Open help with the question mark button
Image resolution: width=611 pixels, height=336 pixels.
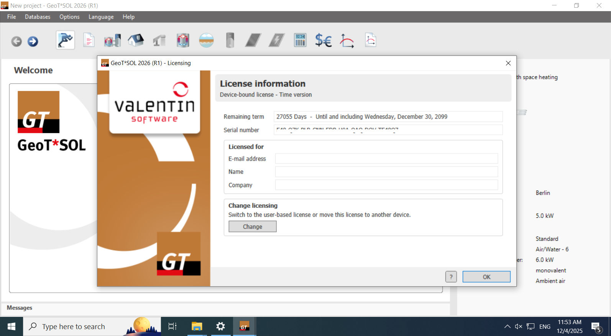click(x=451, y=277)
